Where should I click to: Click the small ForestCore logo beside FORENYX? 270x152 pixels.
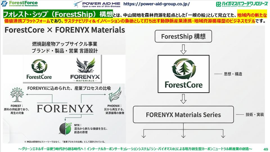tap(39, 69)
